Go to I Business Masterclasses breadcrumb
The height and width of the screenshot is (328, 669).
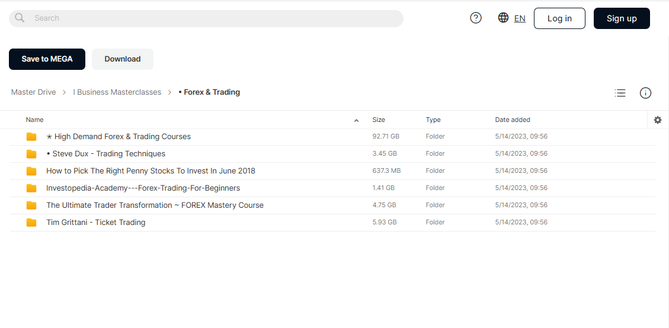point(117,92)
